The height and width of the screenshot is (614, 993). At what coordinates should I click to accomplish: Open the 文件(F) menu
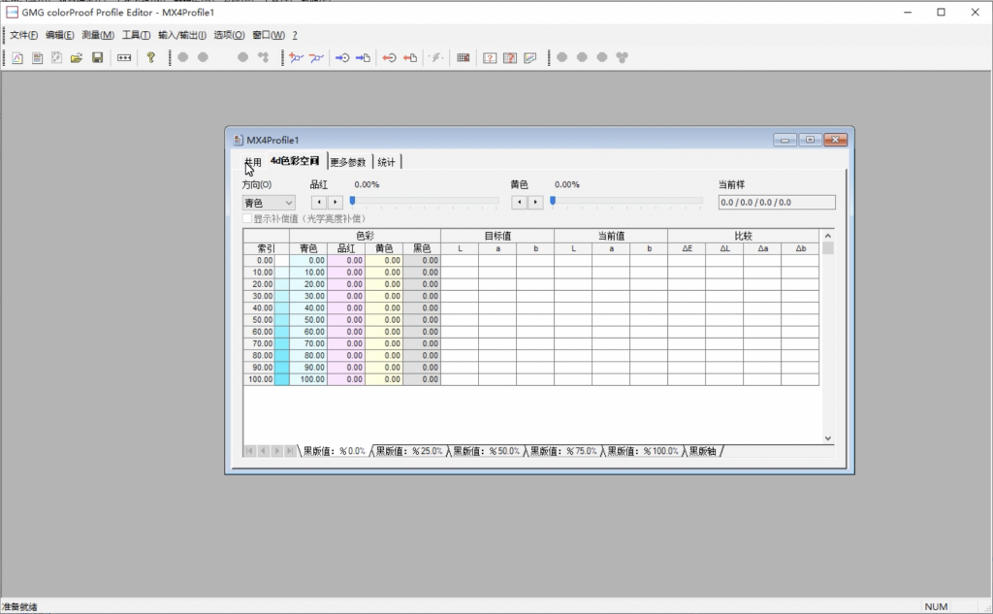tap(23, 35)
